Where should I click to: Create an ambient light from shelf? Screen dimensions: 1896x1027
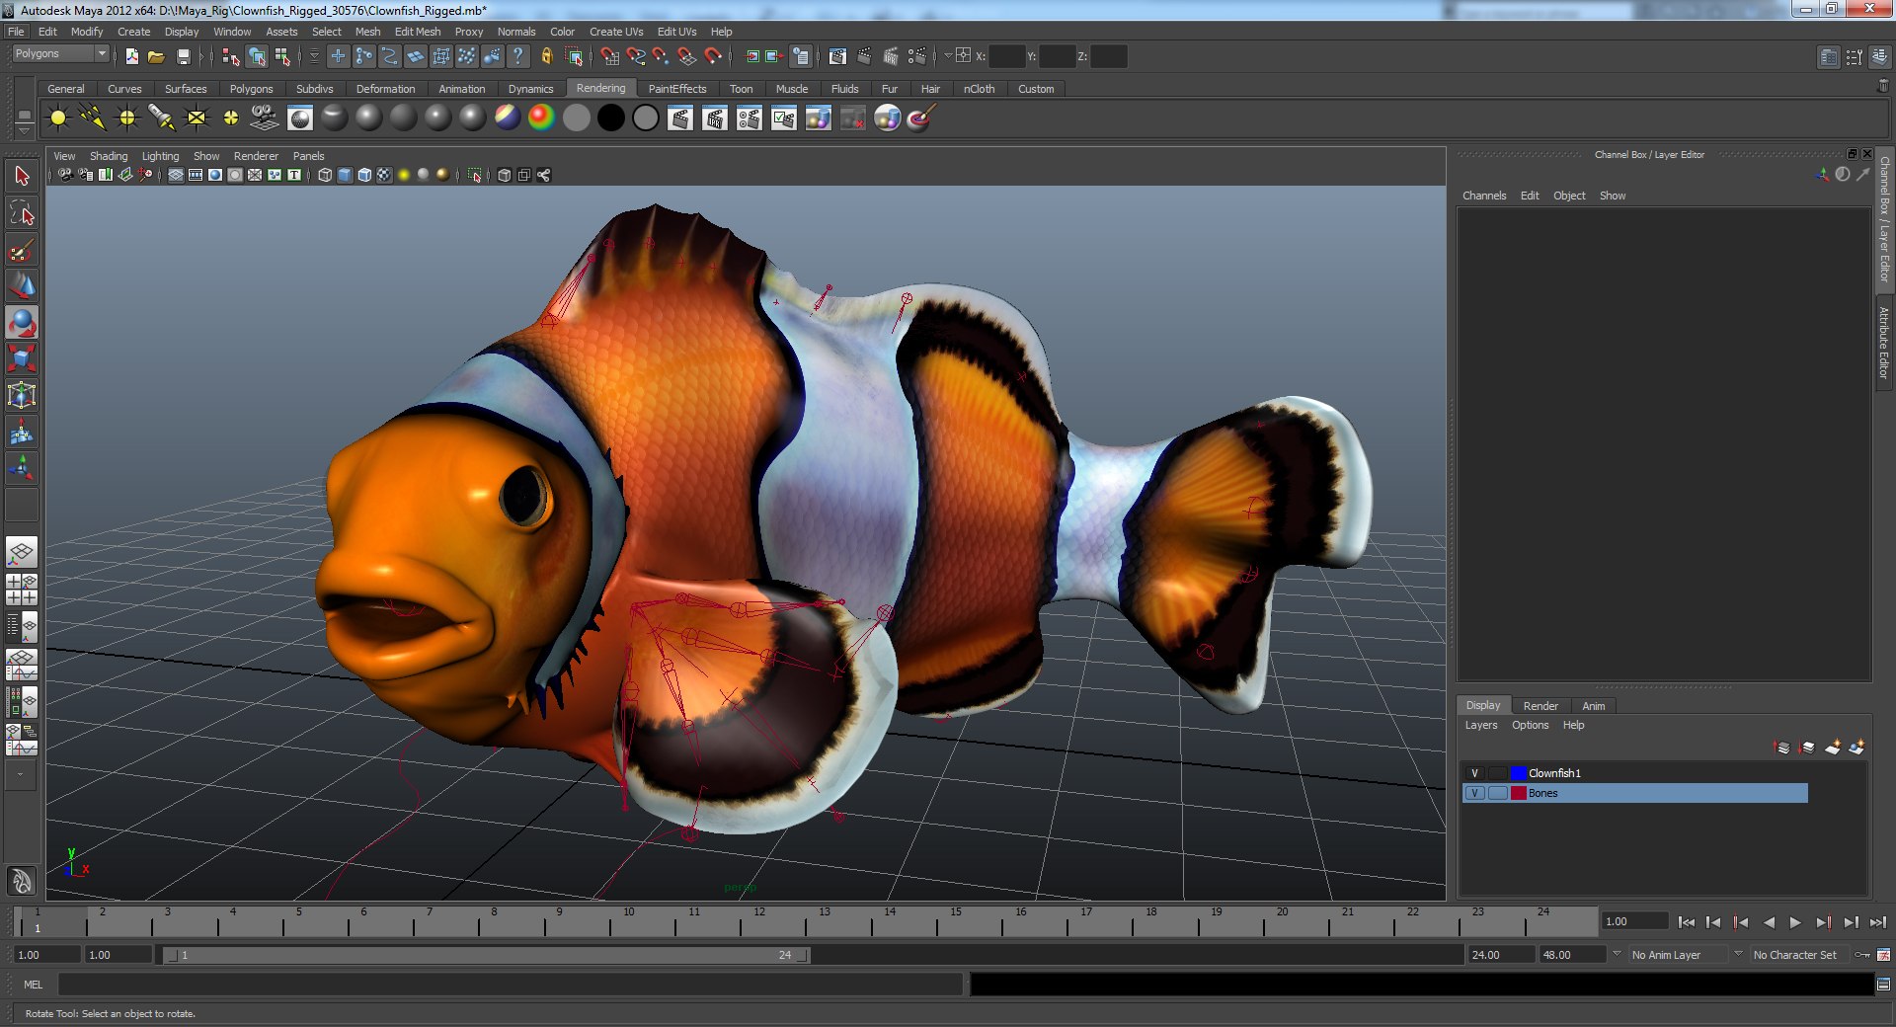58,118
